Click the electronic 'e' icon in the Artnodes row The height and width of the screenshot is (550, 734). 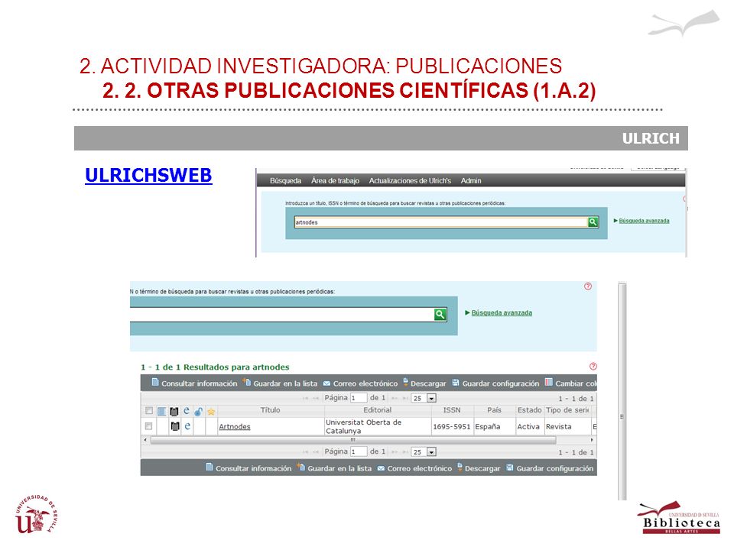pos(187,426)
